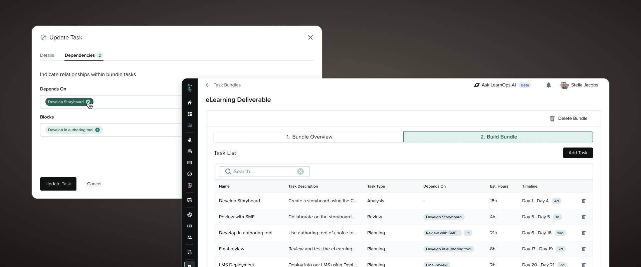Image resolution: width=641 pixels, height=267 pixels.
Task: Open the bar chart analytics sidebar icon
Action: pyautogui.click(x=190, y=125)
